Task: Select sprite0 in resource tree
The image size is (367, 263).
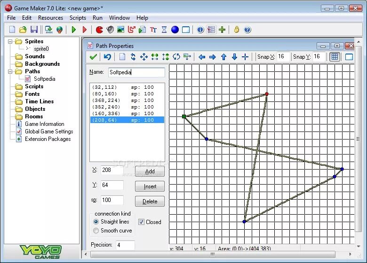Action: (41, 49)
